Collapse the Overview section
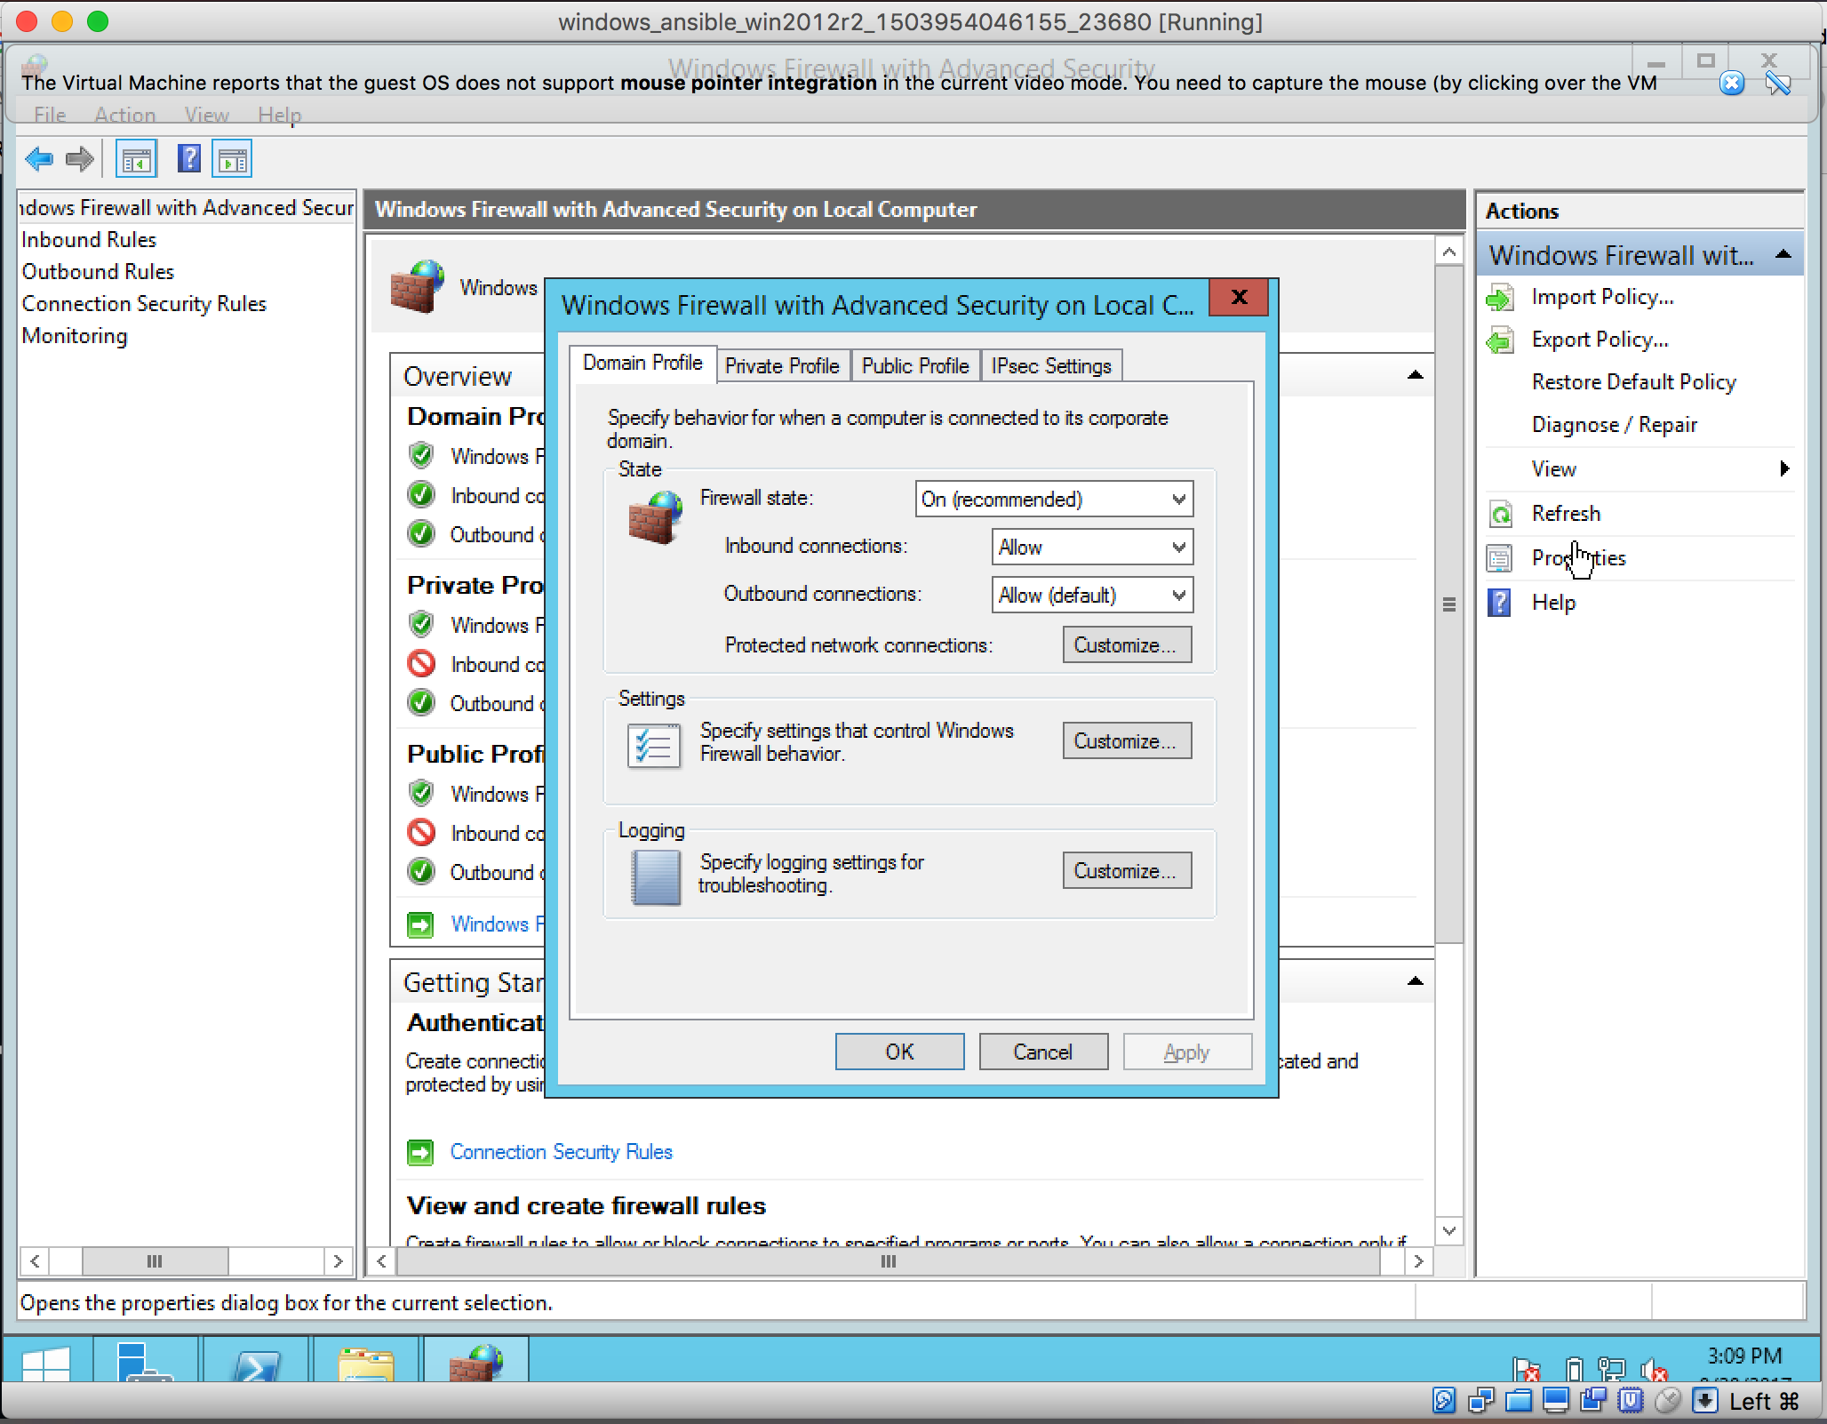 coord(1416,376)
